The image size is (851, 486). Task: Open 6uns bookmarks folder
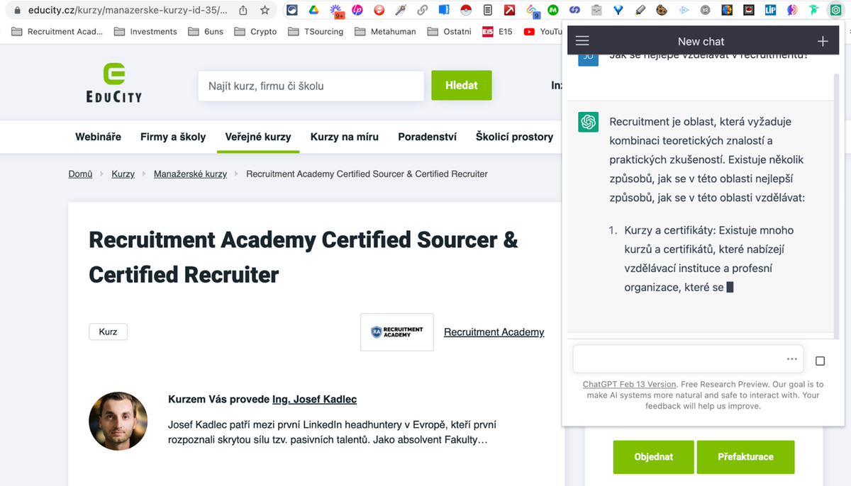pos(206,31)
